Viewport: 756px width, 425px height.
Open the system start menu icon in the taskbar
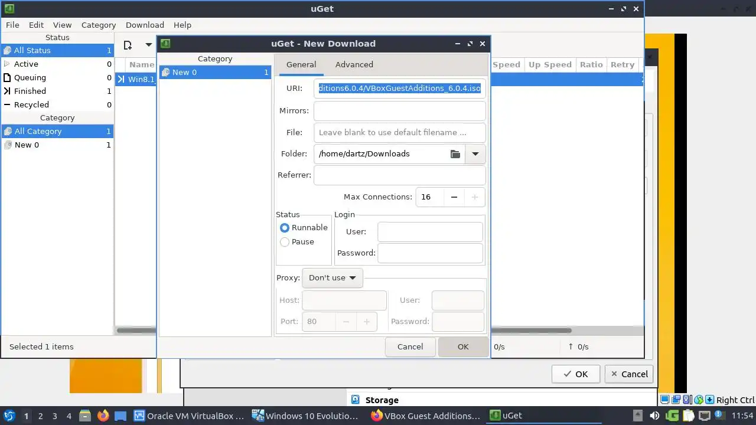(9, 416)
